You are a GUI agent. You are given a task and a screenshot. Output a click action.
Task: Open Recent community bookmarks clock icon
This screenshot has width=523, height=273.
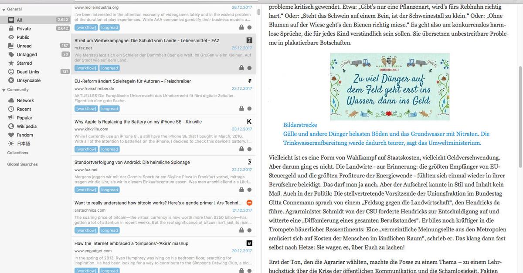11,109
